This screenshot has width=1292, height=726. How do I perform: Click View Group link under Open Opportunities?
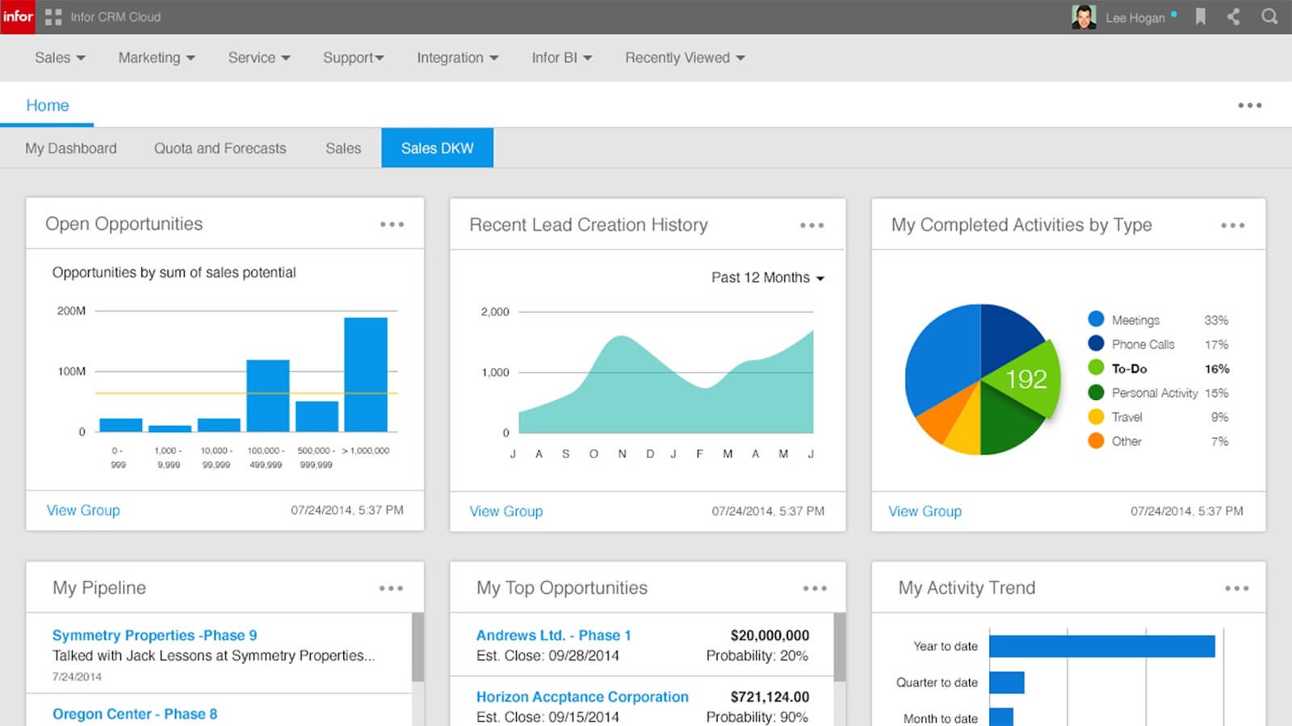click(83, 510)
